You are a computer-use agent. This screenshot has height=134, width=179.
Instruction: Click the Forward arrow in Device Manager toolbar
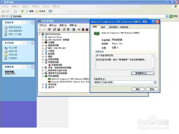click(44, 30)
